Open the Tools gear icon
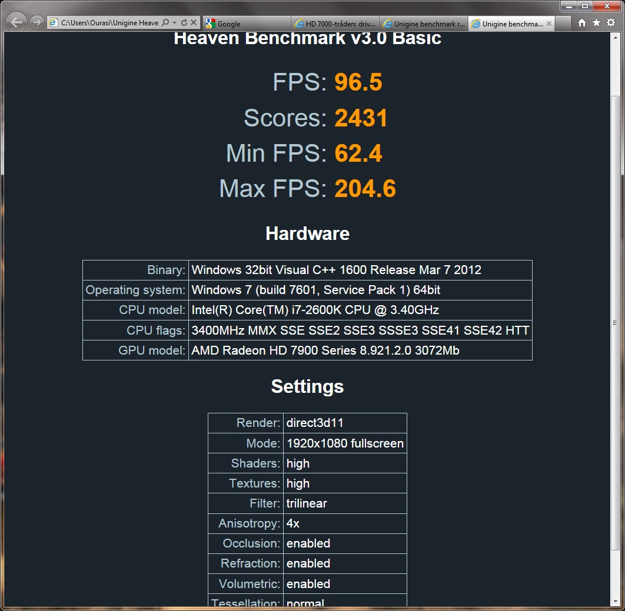This screenshot has width=625, height=611. coord(611,23)
